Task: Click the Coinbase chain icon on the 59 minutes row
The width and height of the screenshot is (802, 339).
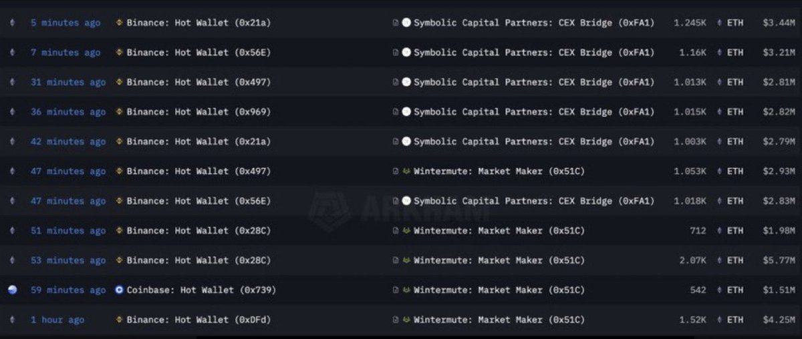Action: click(12, 290)
